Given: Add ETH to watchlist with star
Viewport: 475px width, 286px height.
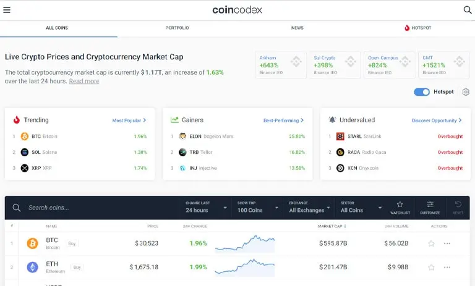Looking at the screenshot, I should pos(431,267).
